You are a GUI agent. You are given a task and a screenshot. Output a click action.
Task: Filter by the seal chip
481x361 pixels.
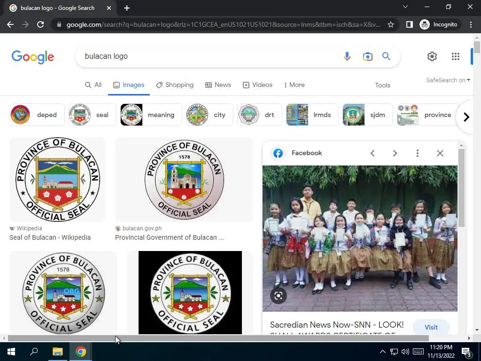[x=93, y=115]
